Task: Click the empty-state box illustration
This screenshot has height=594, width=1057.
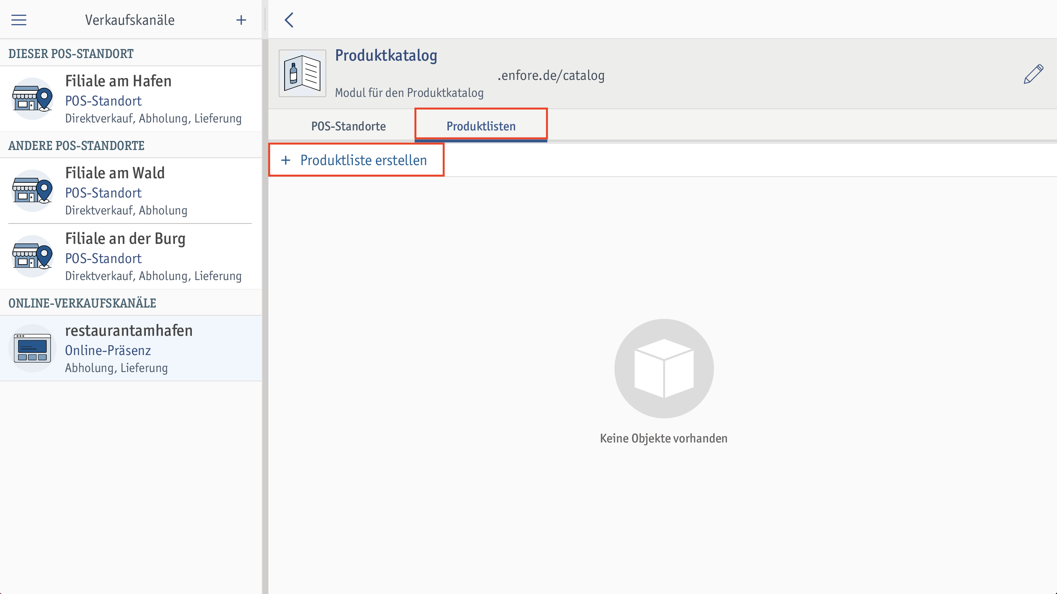Action: tap(664, 368)
